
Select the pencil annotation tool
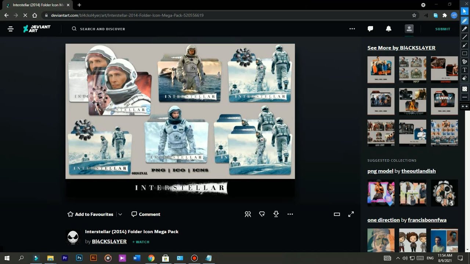tap(464, 21)
